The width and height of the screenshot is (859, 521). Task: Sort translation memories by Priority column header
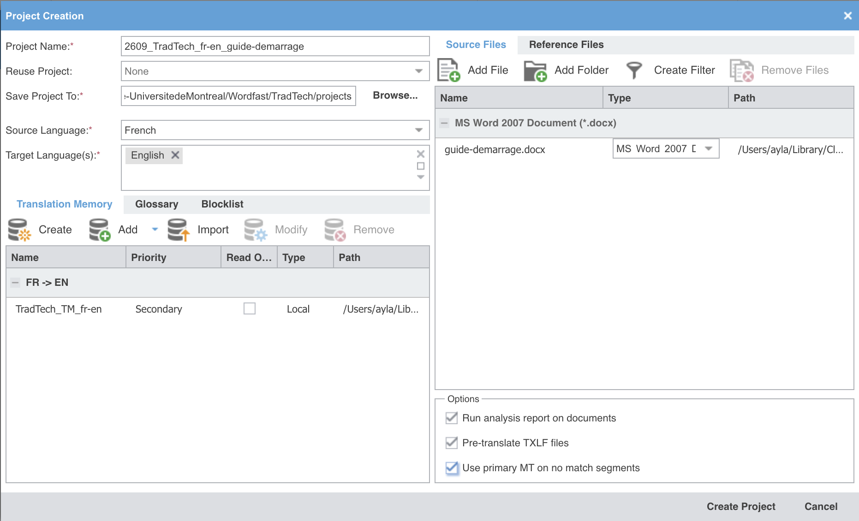(x=173, y=257)
